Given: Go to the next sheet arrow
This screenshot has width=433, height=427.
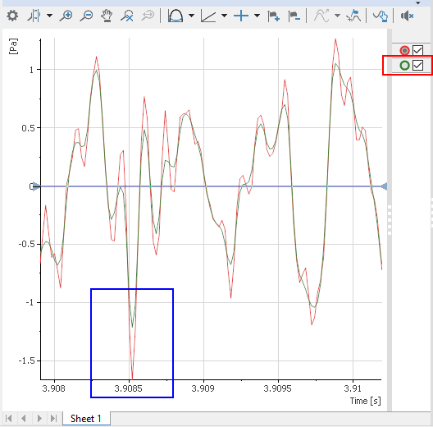Looking at the screenshot, I should pyautogui.click(x=39, y=419).
